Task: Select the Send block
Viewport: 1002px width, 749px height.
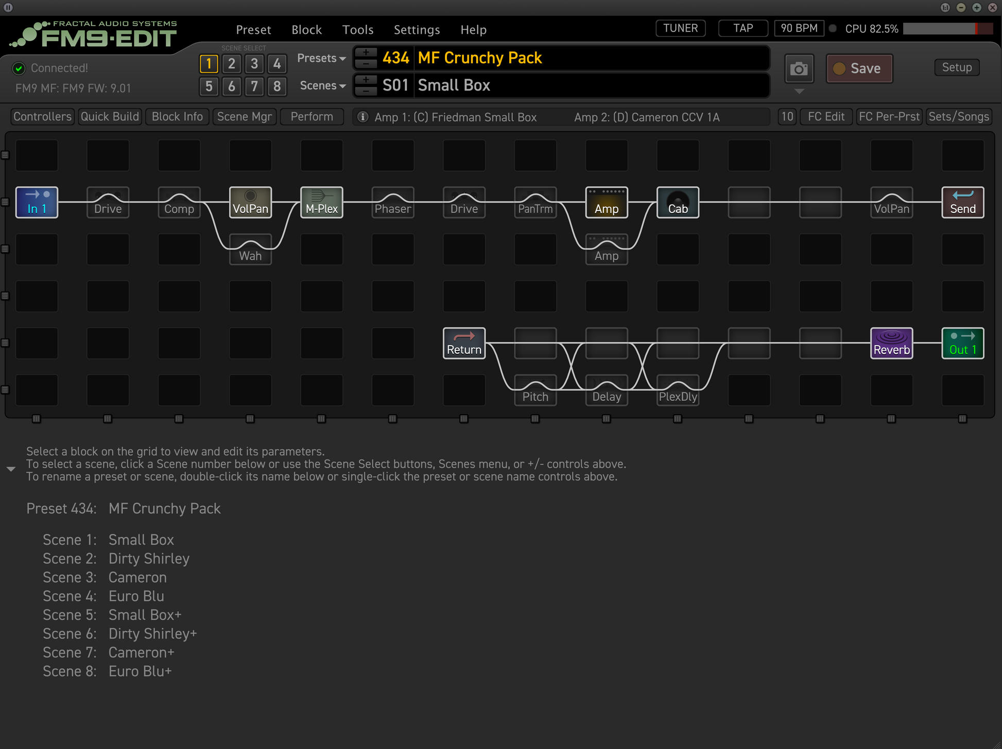Action: coord(962,202)
